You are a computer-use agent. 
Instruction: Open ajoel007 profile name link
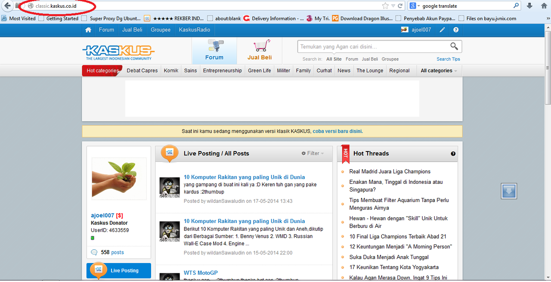coord(102,215)
